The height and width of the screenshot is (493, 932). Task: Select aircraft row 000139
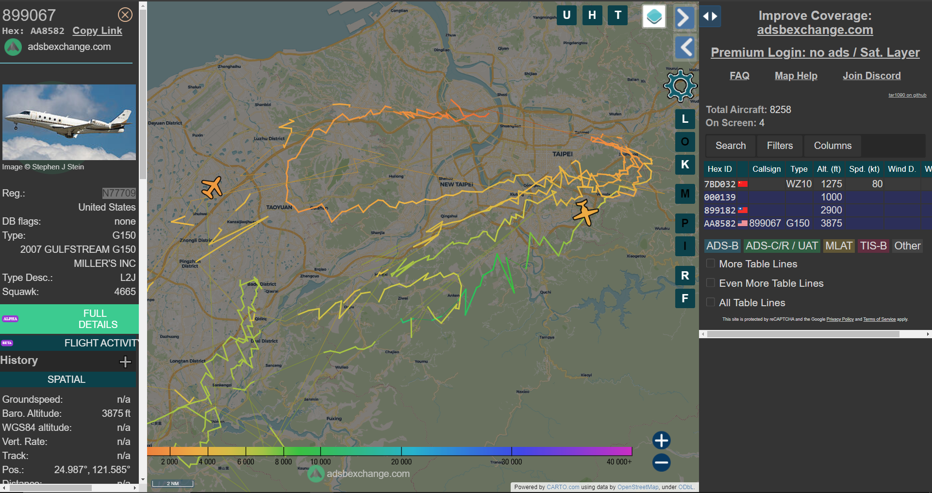tap(817, 197)
